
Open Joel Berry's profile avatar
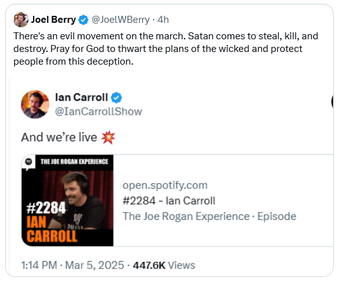(x=21, y=20)
